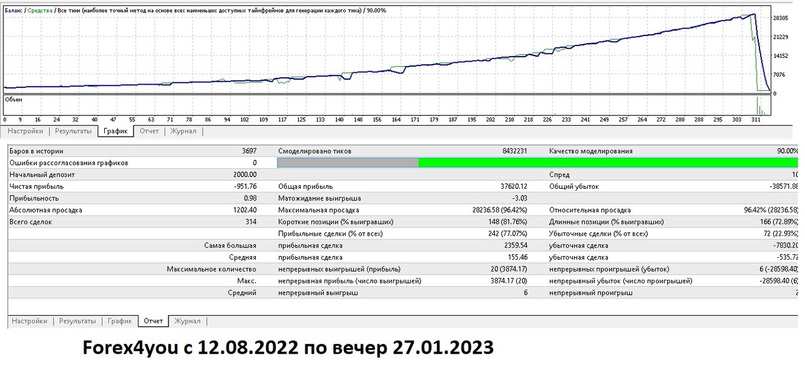Click 'Короткие позиции (% выигравших)' label
Screen dimensions: 805x380
[x=336, y=222]
